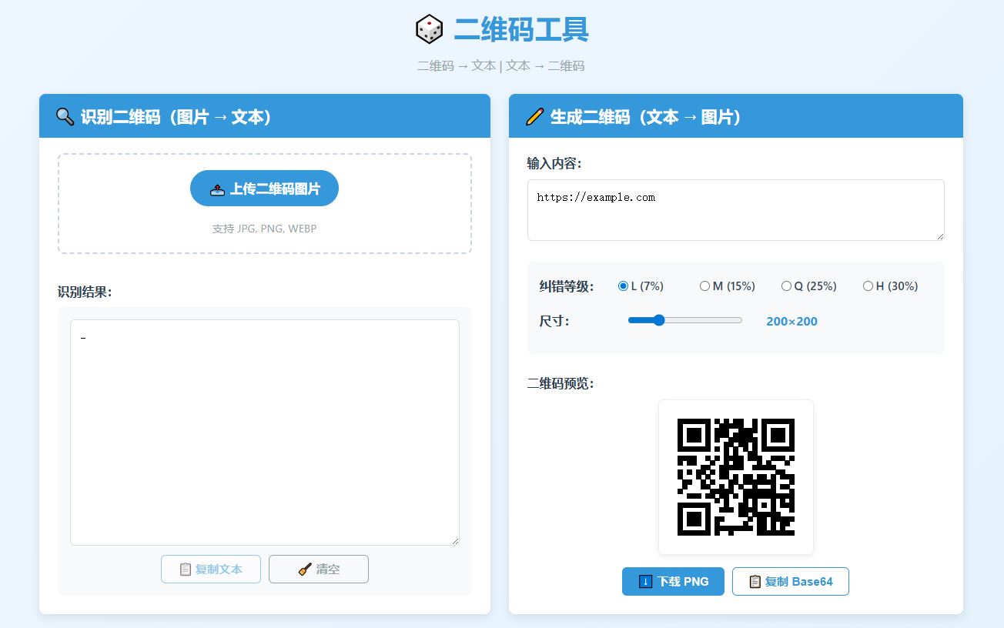1004x628 pixels.
Task: Click the dice icon beside the page title
Action: pos(430,29)
